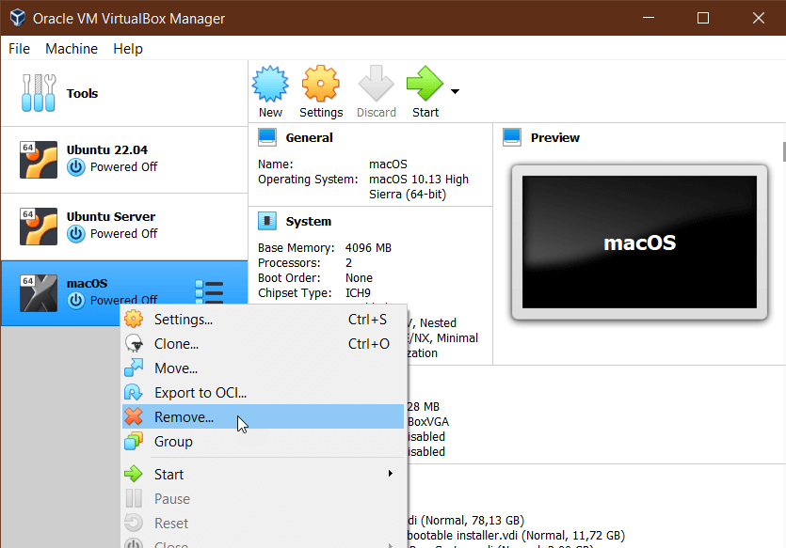Close the VirtualBox Manager window

click(759, 18)
